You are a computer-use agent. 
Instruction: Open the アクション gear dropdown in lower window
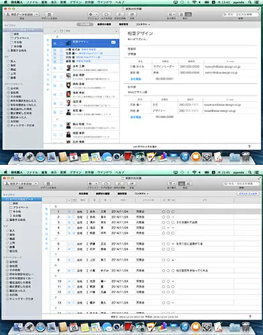click(x=92, y=184)
